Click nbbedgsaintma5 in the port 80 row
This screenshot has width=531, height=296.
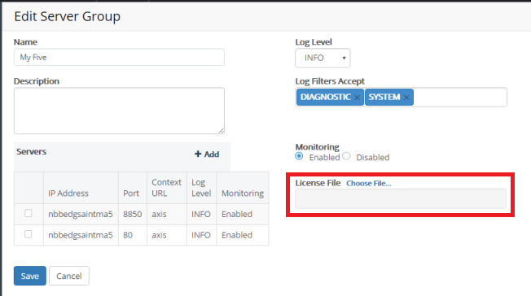click(81, 235)
